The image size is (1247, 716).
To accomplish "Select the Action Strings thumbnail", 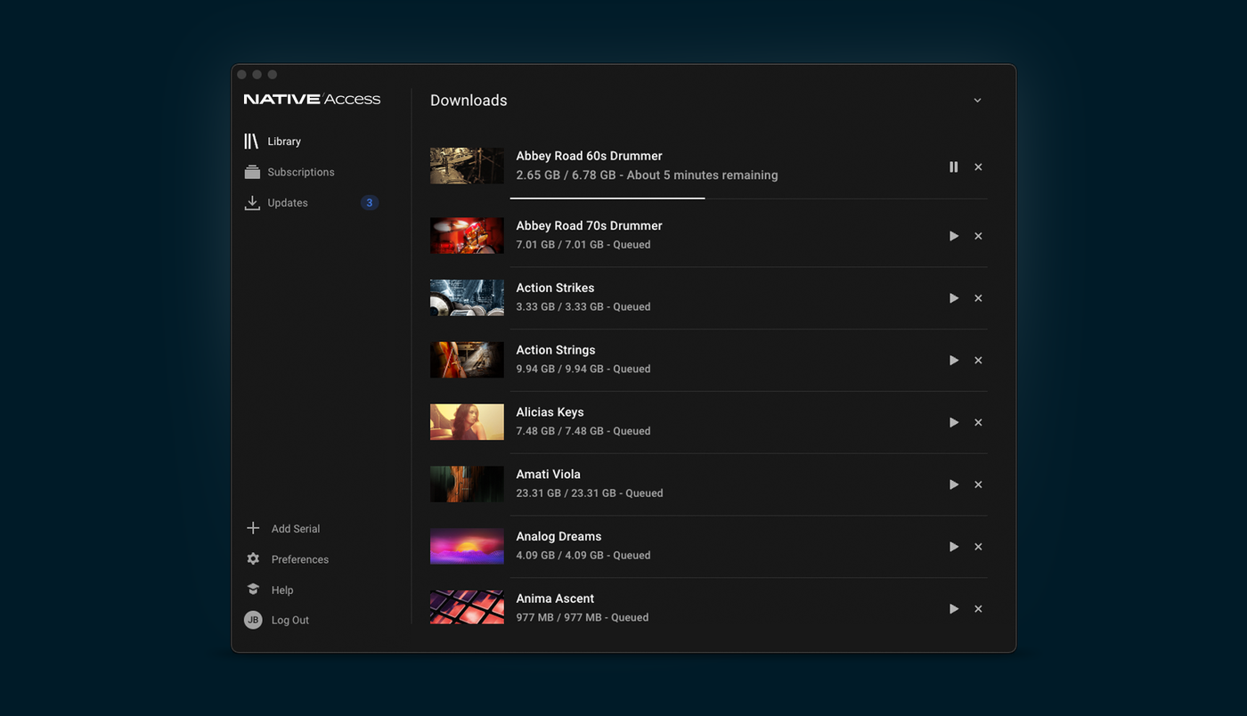I will tap(467, 360).
